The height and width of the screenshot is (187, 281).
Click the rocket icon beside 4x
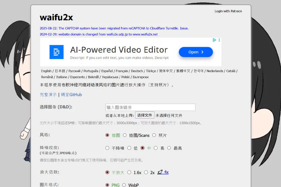[160, 172]
